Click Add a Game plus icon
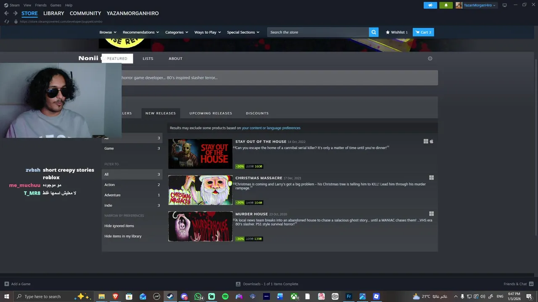Viewport: 538px width, 302px height. click(6, 284)
